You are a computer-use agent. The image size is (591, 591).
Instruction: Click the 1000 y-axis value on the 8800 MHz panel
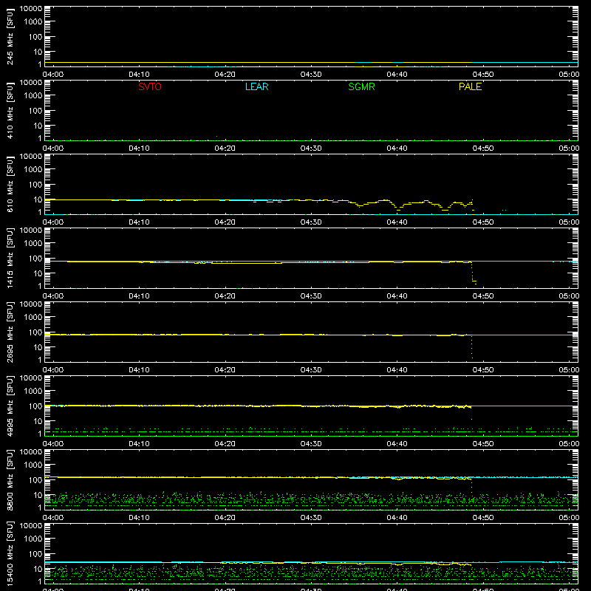(33, 465)
